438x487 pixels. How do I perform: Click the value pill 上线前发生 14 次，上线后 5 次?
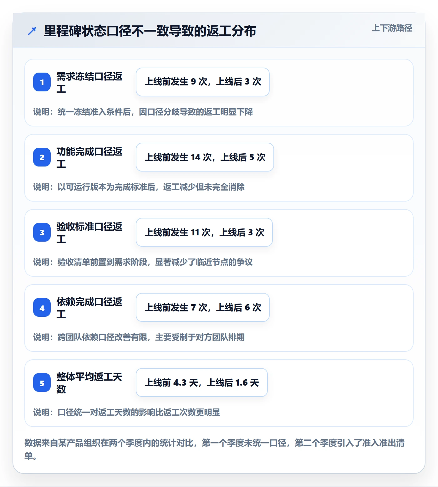[x=205, y=157]
